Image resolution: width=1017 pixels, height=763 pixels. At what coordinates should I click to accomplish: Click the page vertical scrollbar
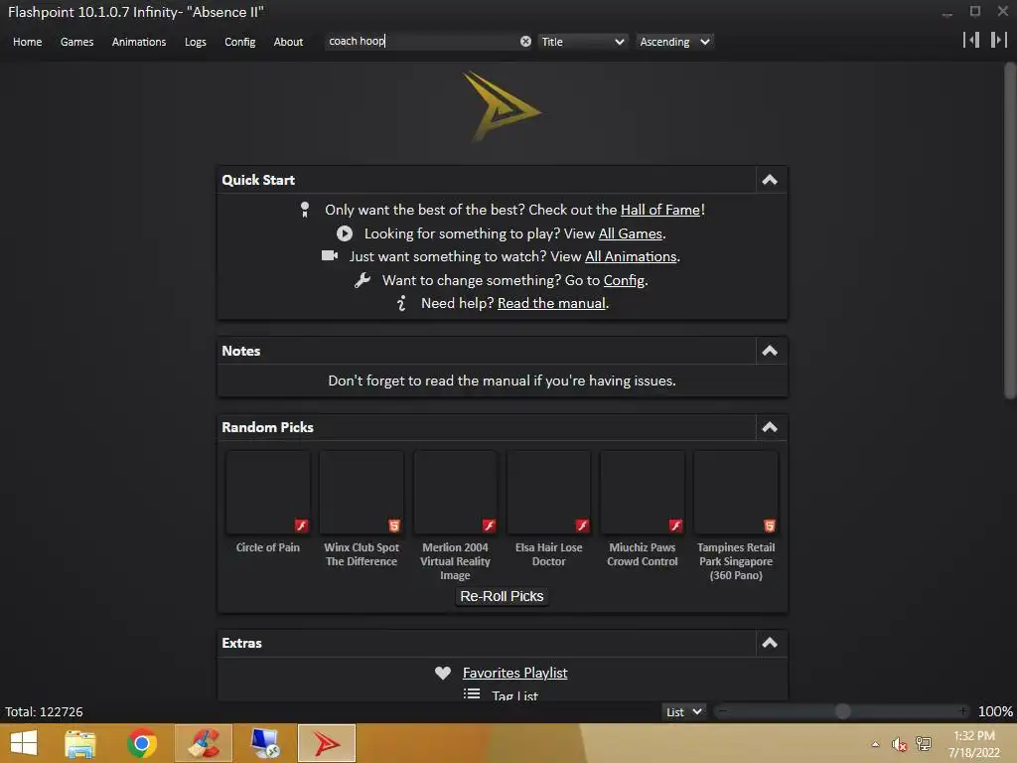(x=1010, y=230)
